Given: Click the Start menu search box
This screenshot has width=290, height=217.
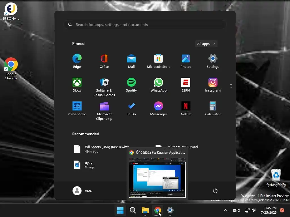Looking at the screenshot, I should click(x=145, y=25).
